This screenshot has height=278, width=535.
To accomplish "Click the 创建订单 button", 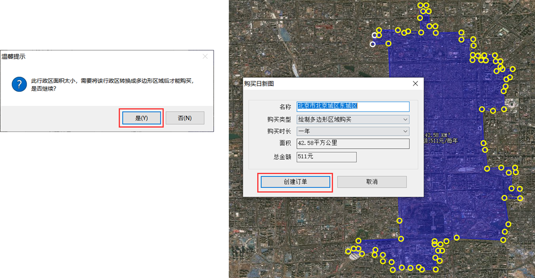I will click(296, 182).
